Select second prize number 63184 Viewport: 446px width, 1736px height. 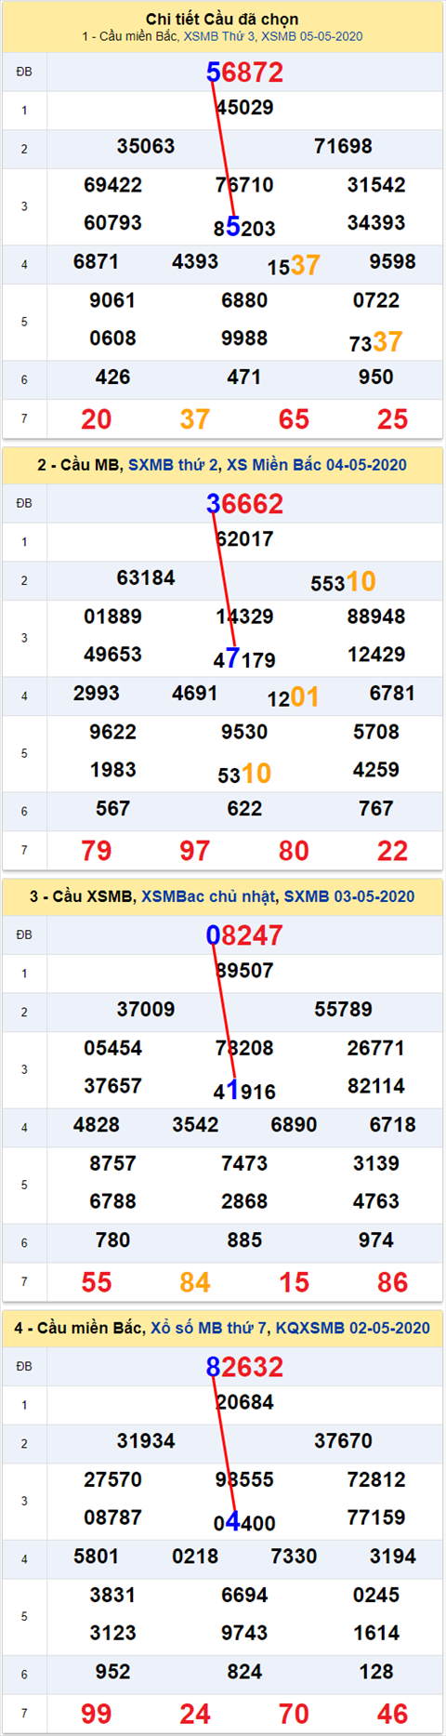point(146,577)
